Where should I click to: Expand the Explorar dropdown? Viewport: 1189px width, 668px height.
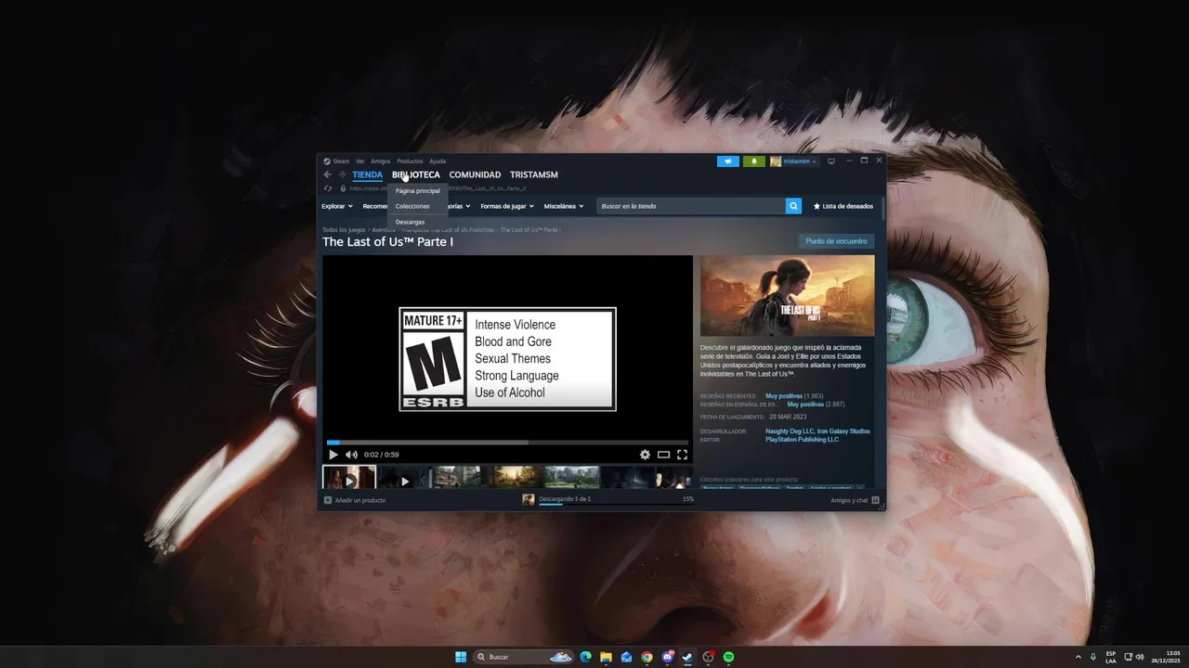click(337, 206)
